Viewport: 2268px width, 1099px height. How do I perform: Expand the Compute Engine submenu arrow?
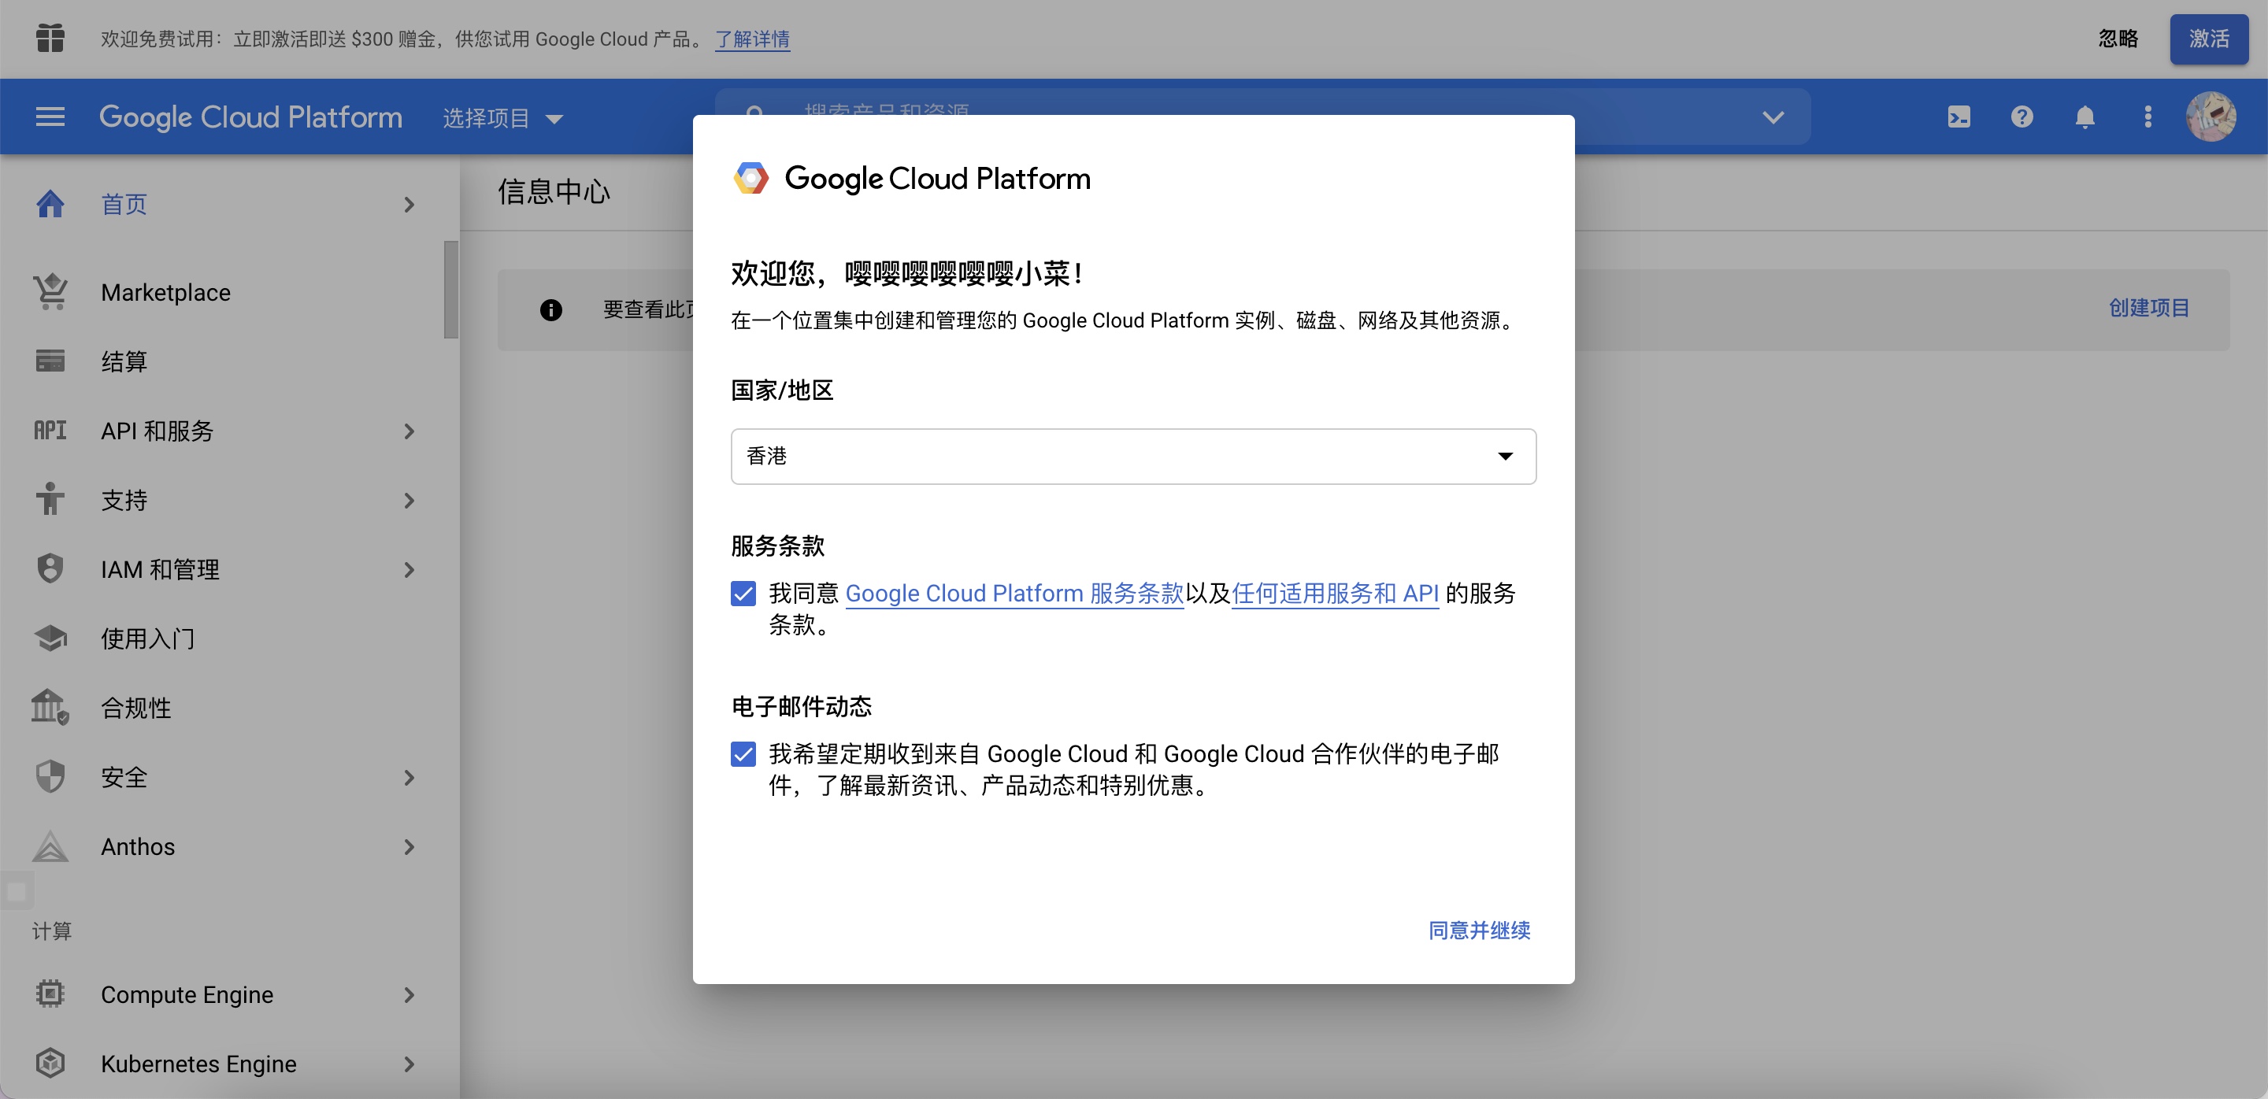(x=409, y=995)
